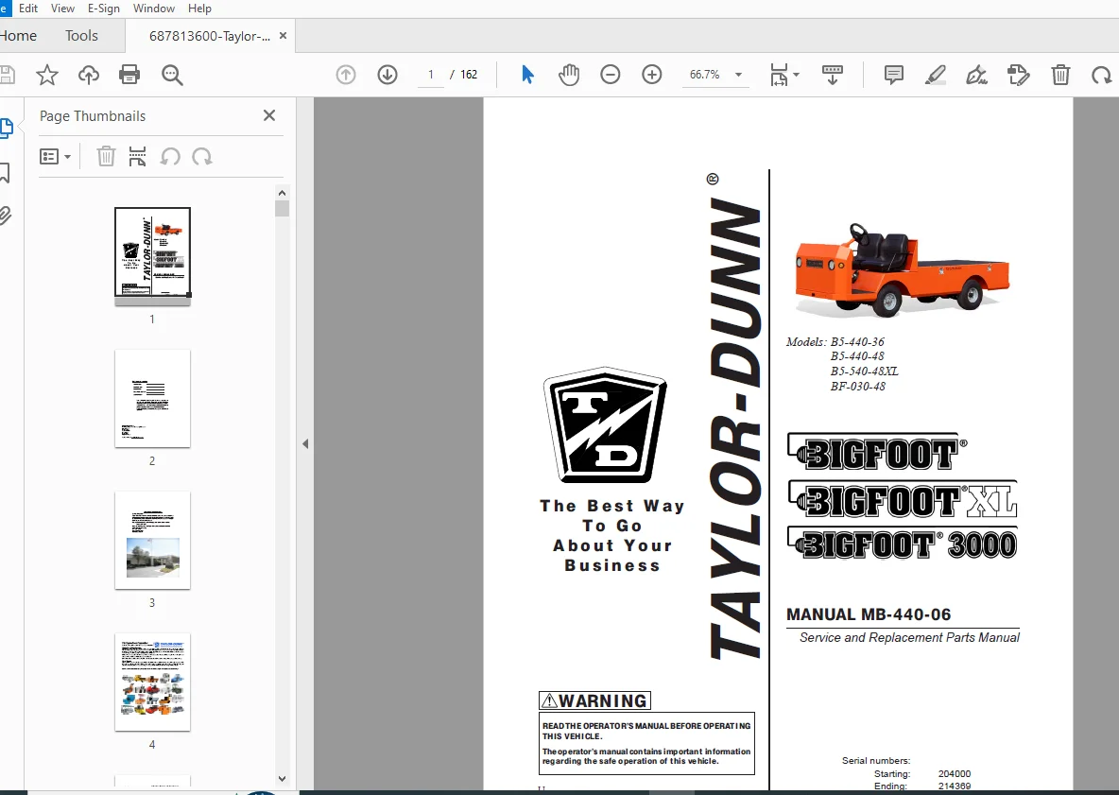
Task: Select page 3 thumbnail
Action: pos(153,540)
